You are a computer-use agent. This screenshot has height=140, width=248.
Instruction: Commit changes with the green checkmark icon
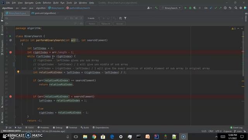click(x=216, y=8)
